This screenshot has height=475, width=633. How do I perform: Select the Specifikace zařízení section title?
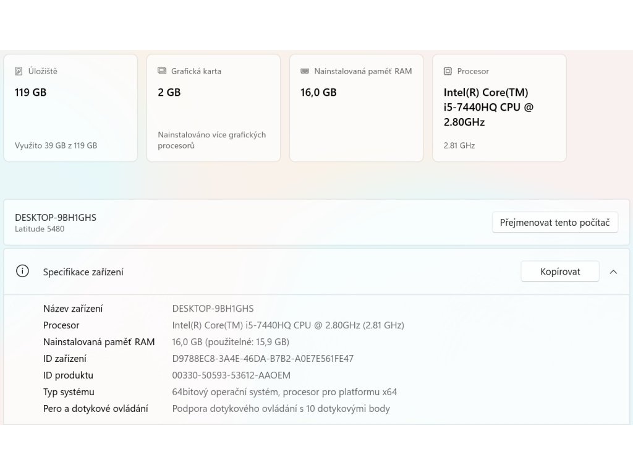coord(83,272)
